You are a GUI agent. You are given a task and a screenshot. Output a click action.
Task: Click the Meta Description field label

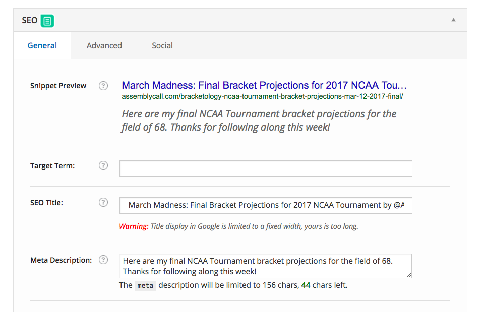[x=61, y=260]
